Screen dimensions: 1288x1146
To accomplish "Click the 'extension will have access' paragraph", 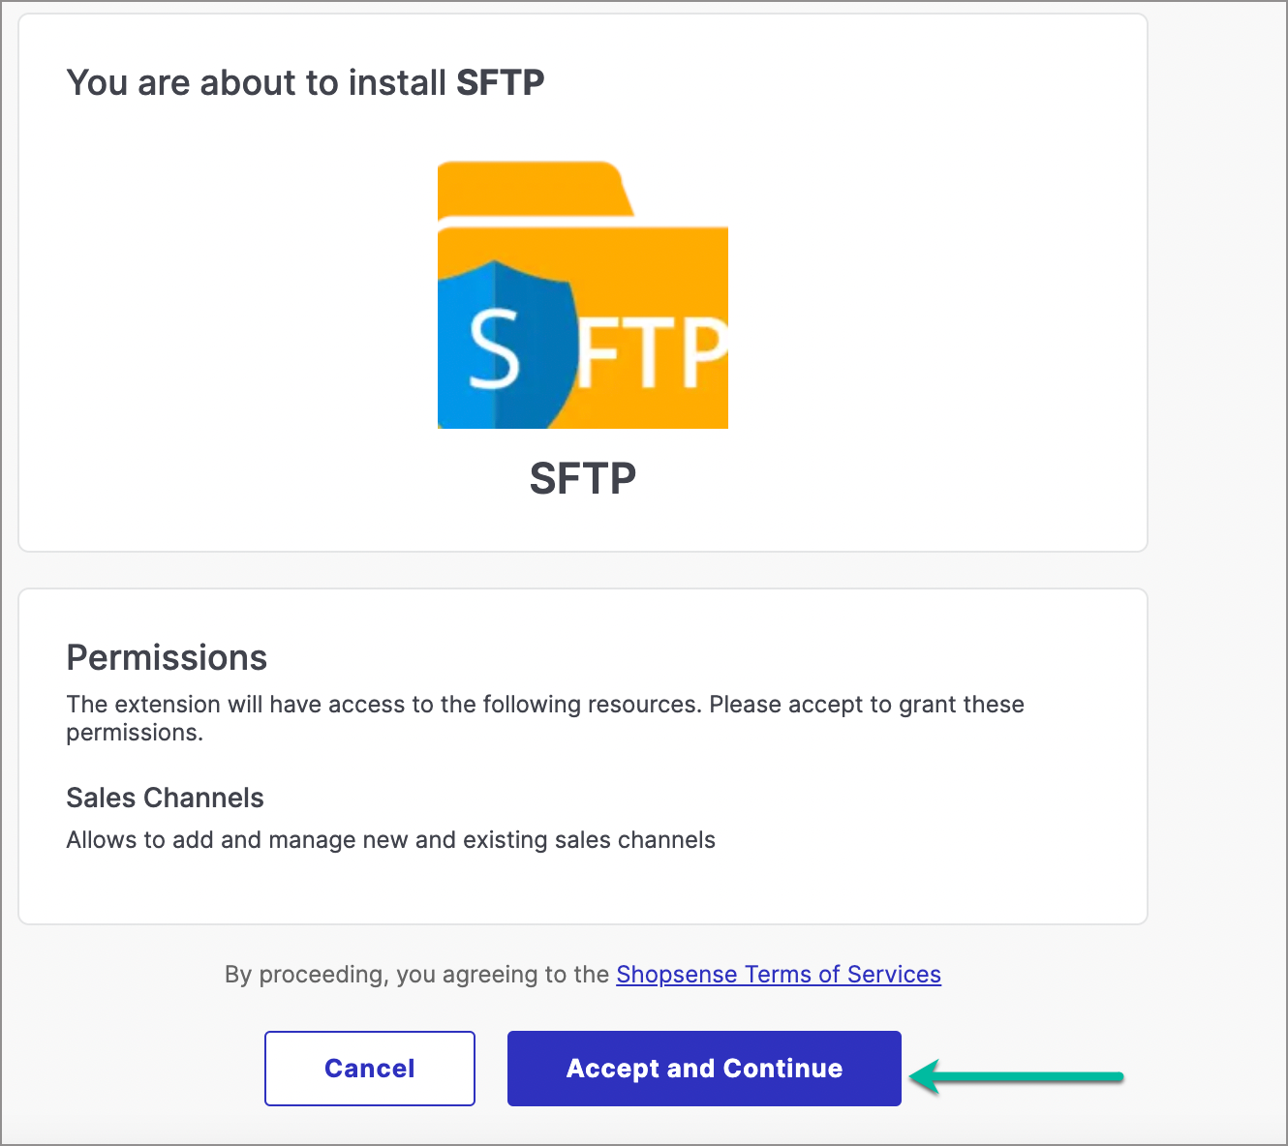I will (x=545, y=718).
